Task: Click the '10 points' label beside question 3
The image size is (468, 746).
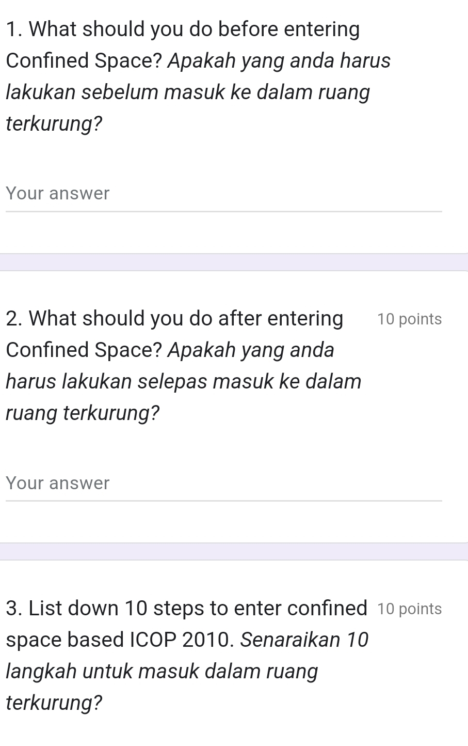Action: (409, 609)
